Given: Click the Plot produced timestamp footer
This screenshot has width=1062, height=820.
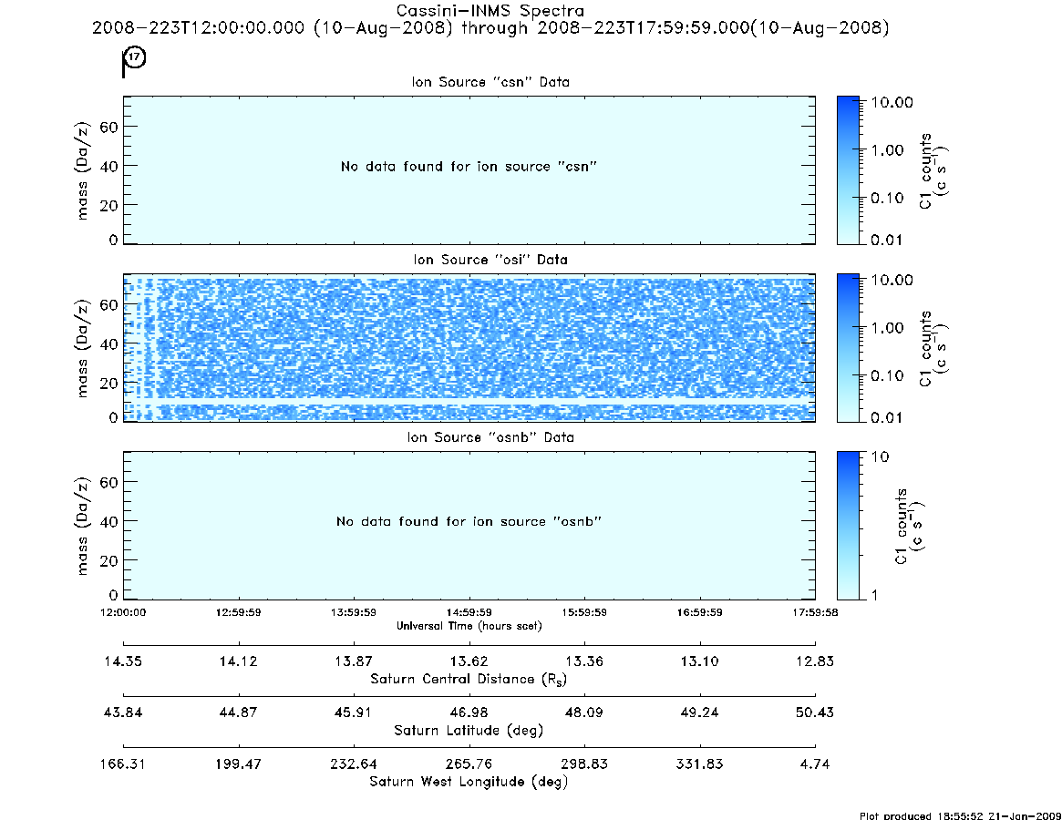Looking at the screenshot, I should pyautogui.click(x=960, y=815).
